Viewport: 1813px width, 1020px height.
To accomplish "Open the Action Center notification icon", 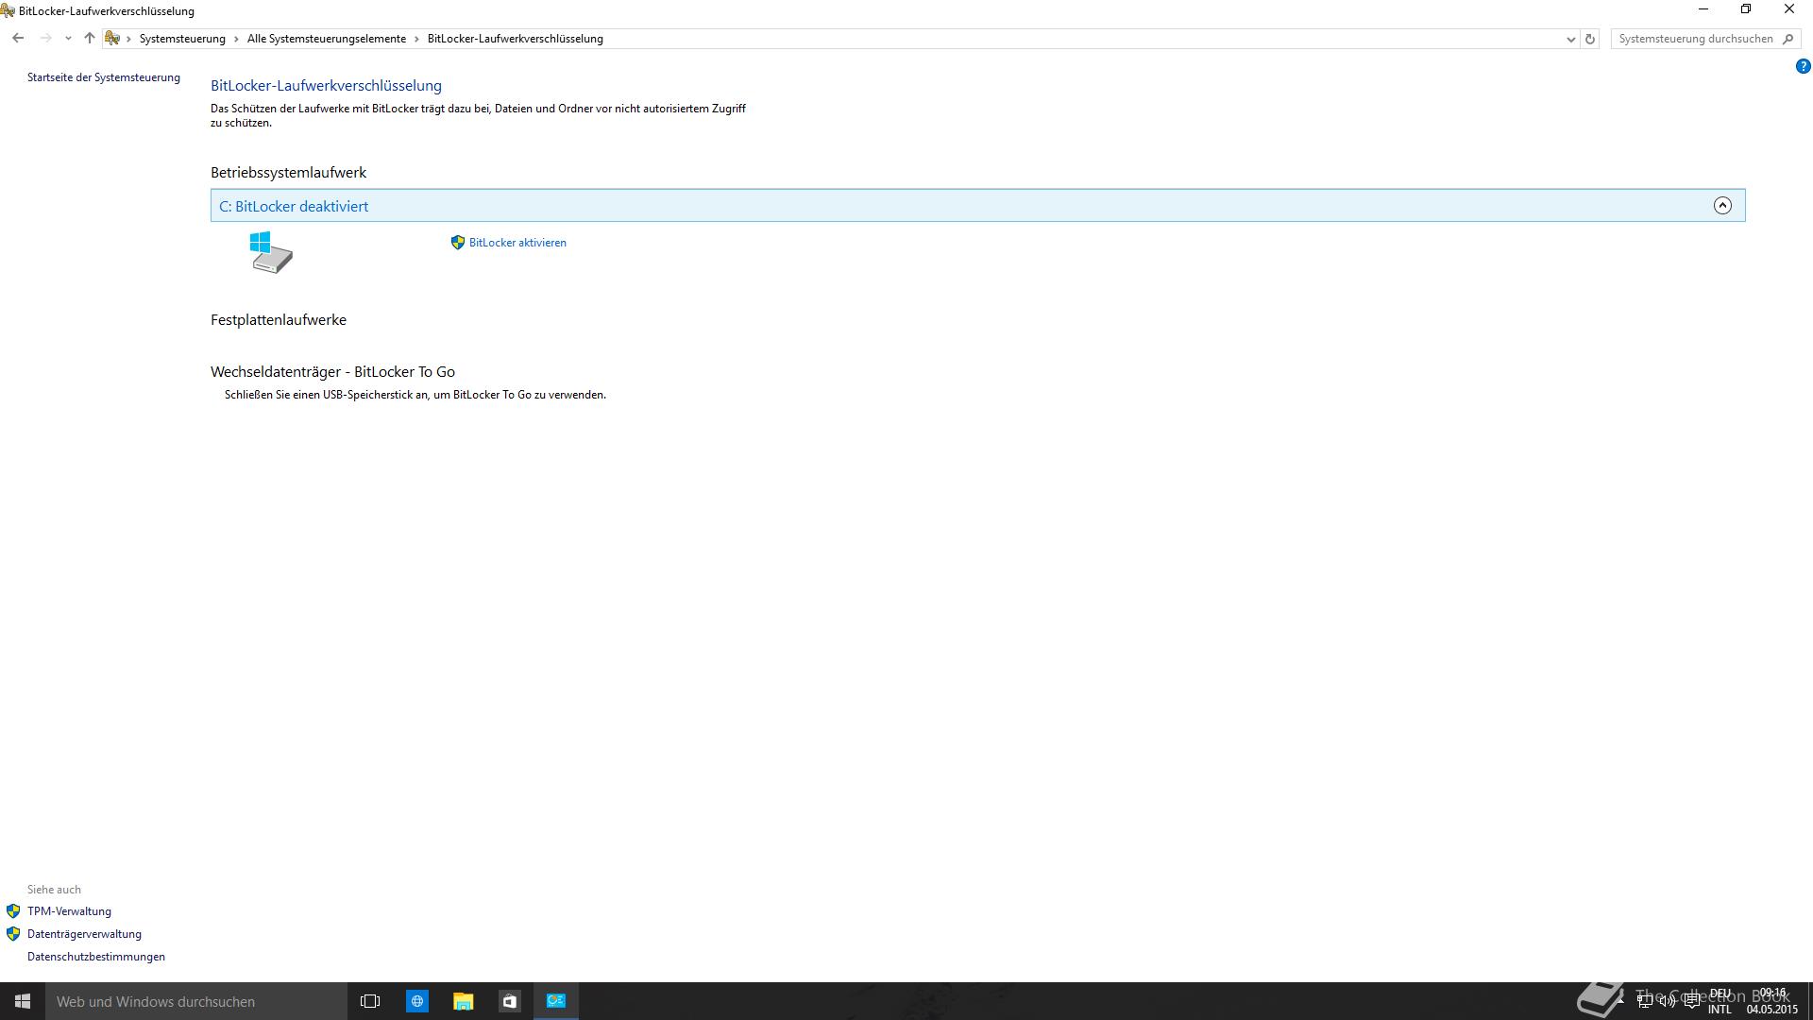I will pyautogui.click(x=1691, y=1001).
